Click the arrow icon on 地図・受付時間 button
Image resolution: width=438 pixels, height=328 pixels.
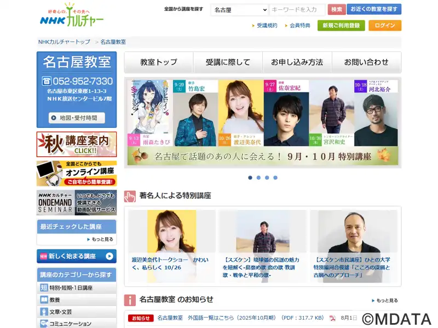54,118
